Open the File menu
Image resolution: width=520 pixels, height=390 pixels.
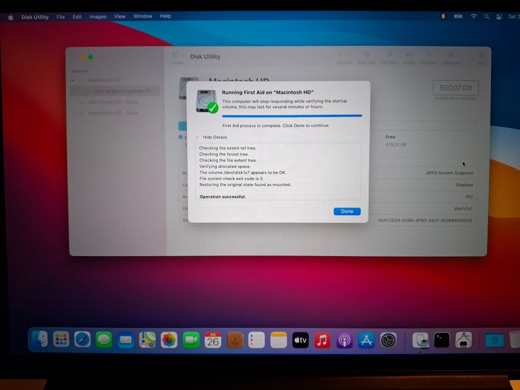[x=61, y=17]
